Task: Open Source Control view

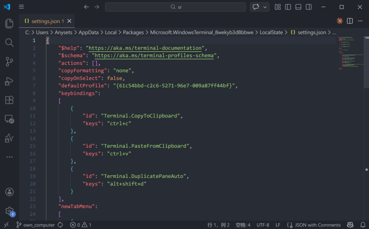Action: [x=9, y=62]
